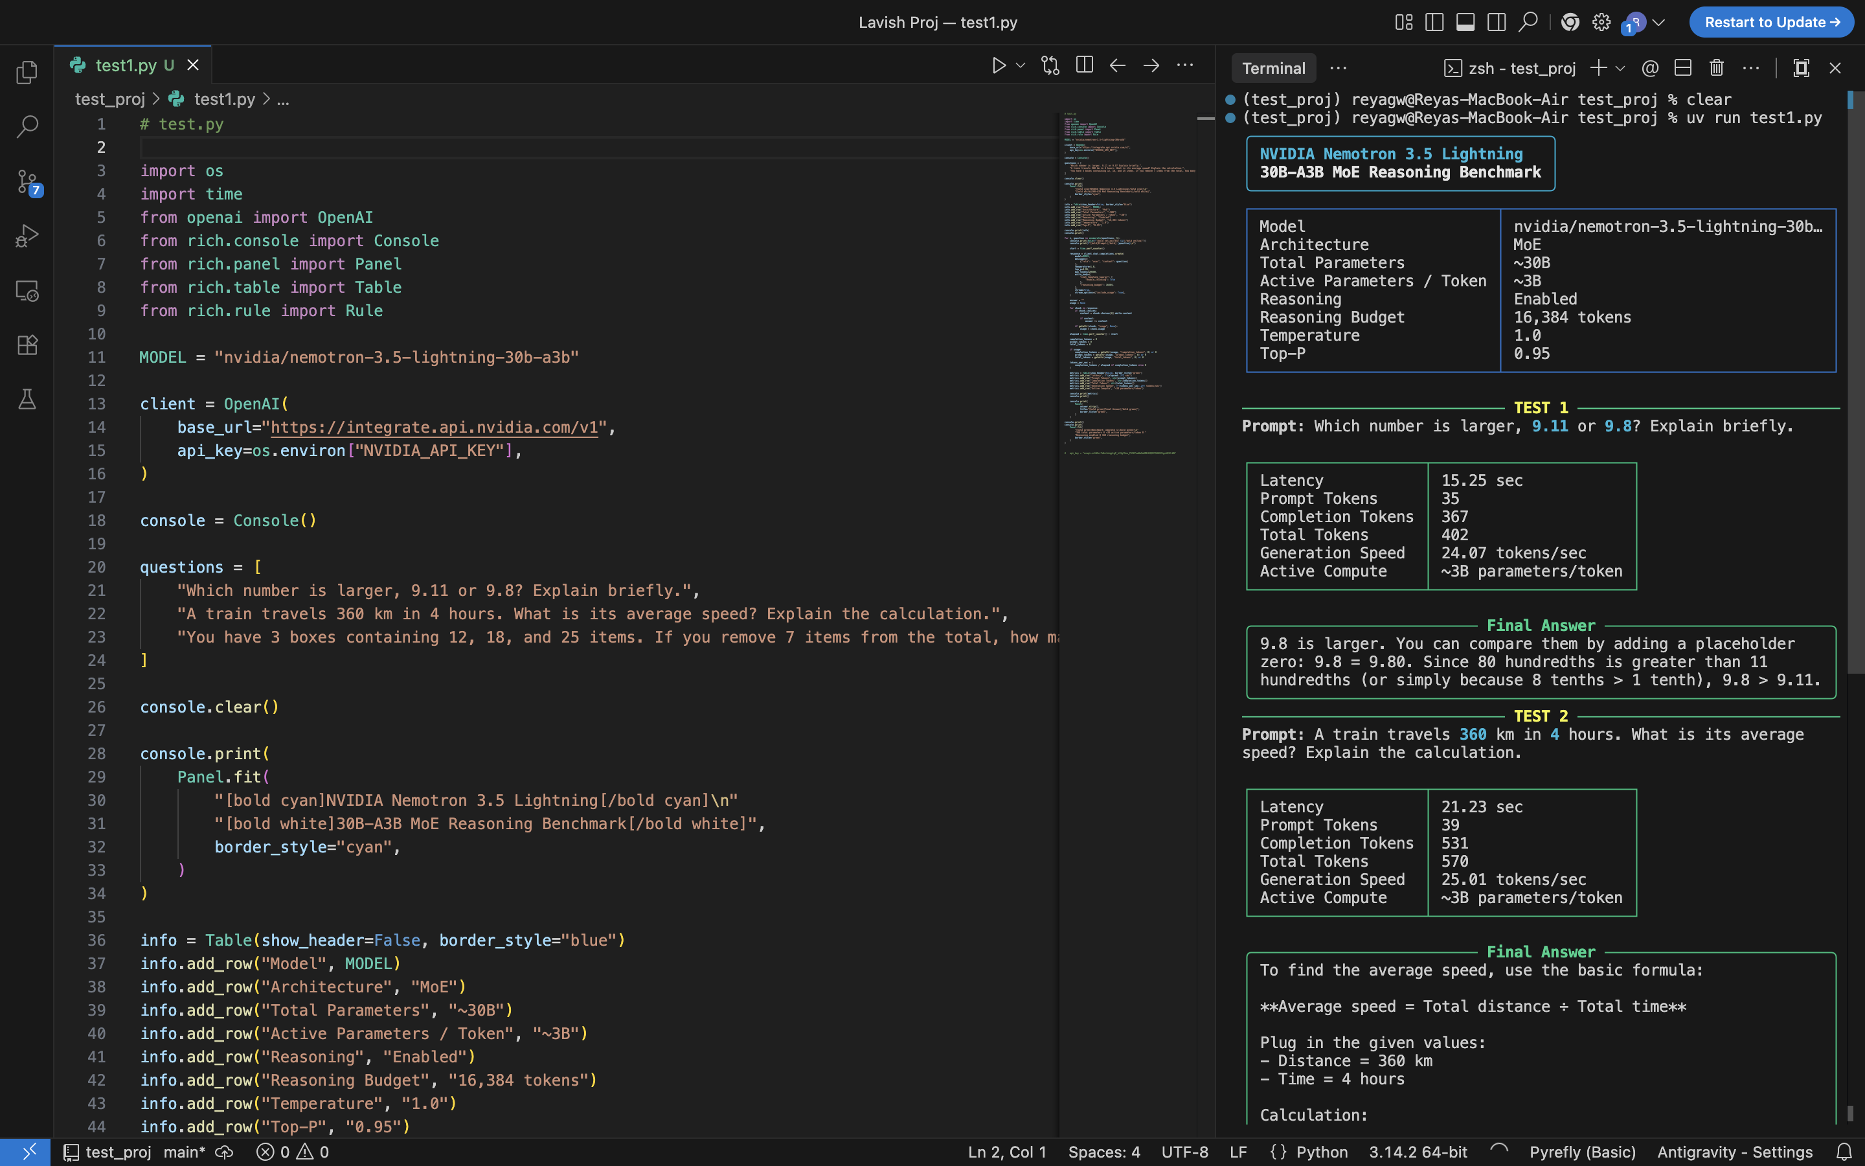Open terminal toolbar More Actions ellipsis

(1751, 68)
